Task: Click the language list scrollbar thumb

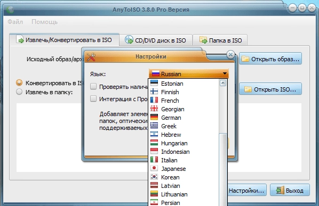Action: click(x=223, y=169)
